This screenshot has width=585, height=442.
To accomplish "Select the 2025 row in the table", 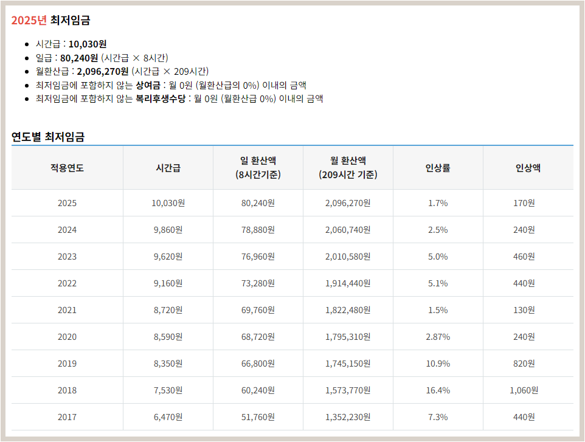I will (66, 203).
